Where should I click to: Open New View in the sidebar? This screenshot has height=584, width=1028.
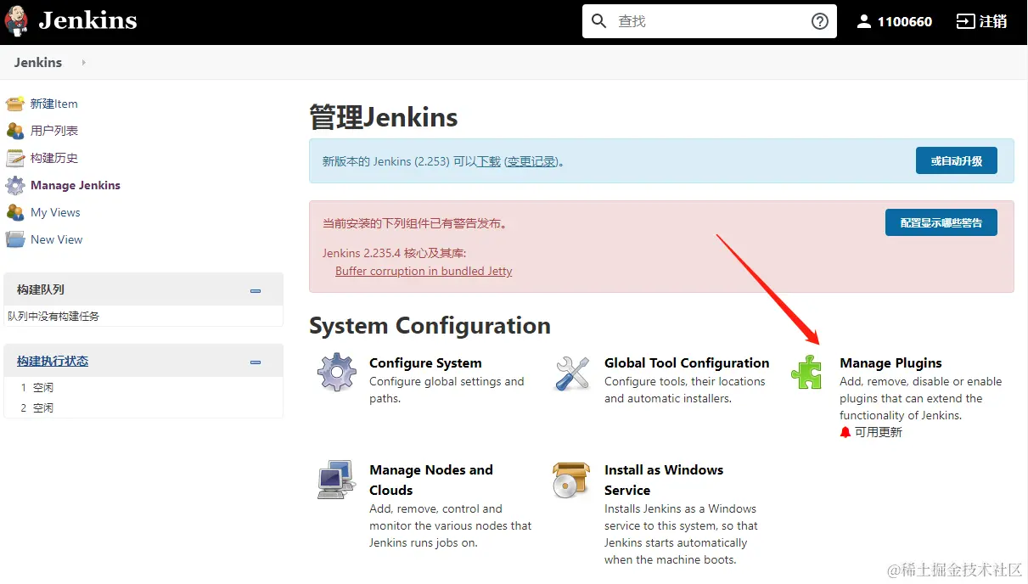(x=57, y=239)
